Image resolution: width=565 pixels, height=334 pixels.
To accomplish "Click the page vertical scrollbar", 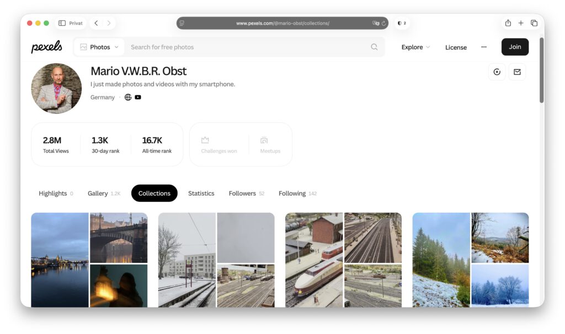I will (542, 70).
